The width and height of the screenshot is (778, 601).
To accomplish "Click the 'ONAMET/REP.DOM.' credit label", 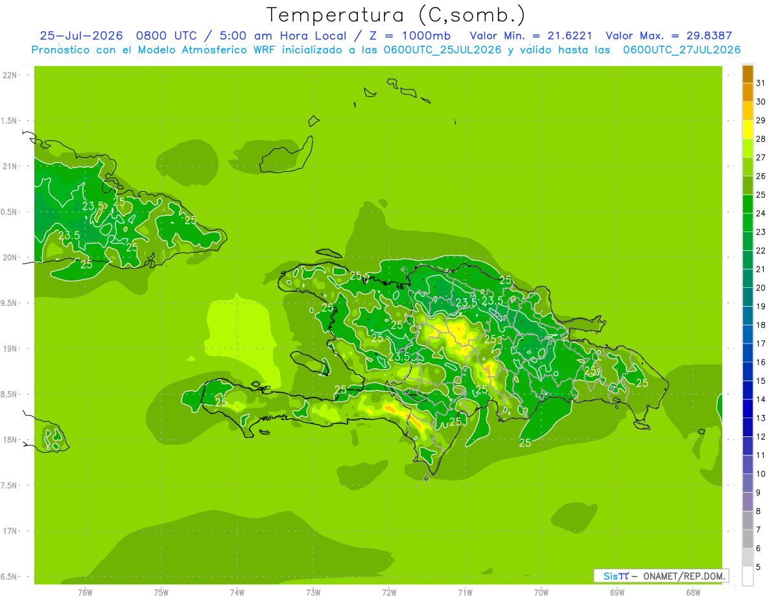I will [685, 576].
